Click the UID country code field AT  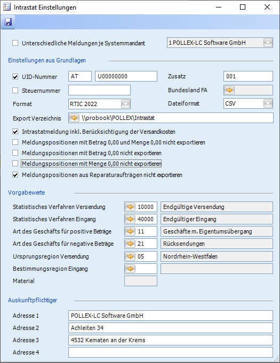tap(80, 76)
